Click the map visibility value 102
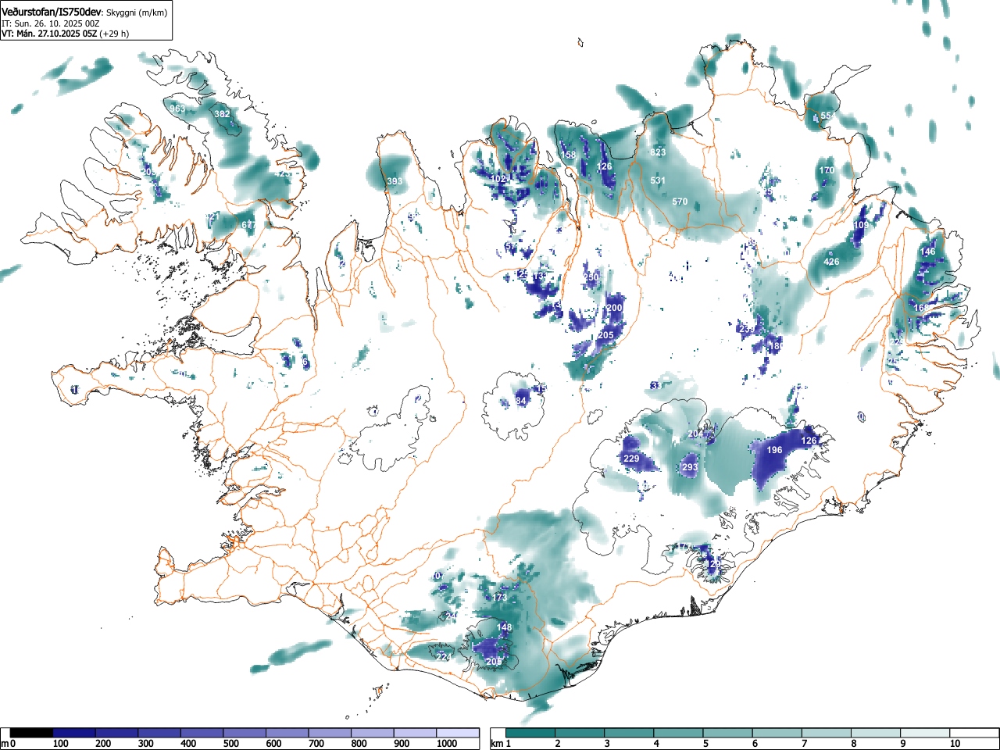This screenshot has width=1000, height=750. tap(498, 179)
